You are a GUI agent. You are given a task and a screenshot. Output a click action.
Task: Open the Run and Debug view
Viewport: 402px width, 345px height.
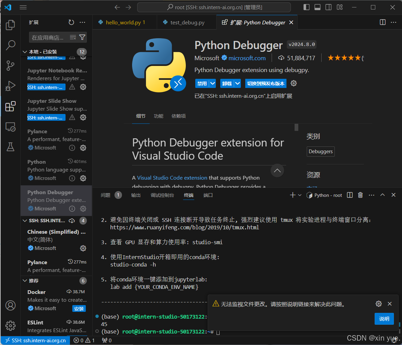pos(10,86)
